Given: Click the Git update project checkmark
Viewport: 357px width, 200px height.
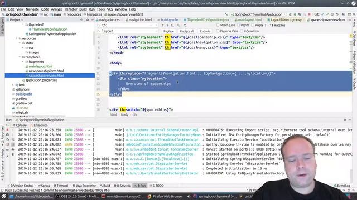Looking at the screenshot, I should pos(322,14).
